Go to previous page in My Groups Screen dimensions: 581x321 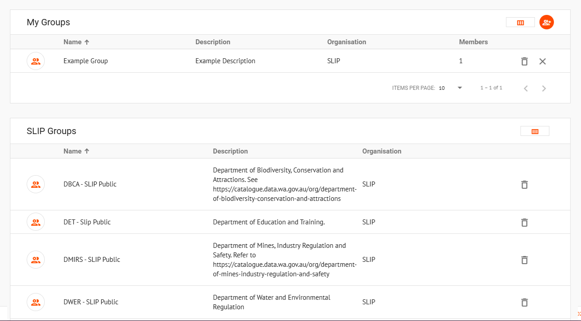pyautogui.click(x=526, y=88)
